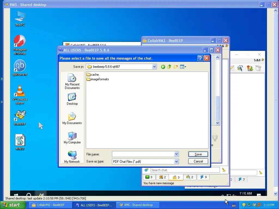The width and height of the screenshot is (279, 209).
Task: Click the gear icon left of Search chat
Action: coord(146,170)
